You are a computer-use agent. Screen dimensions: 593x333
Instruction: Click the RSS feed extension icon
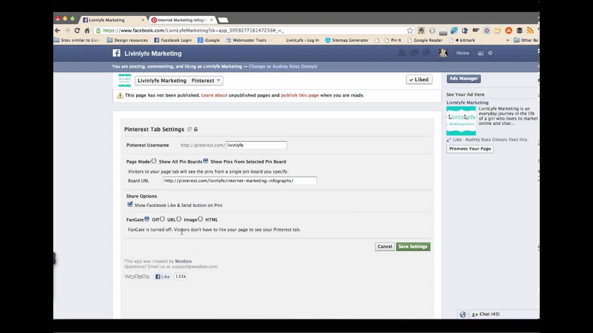pos(530,31)
